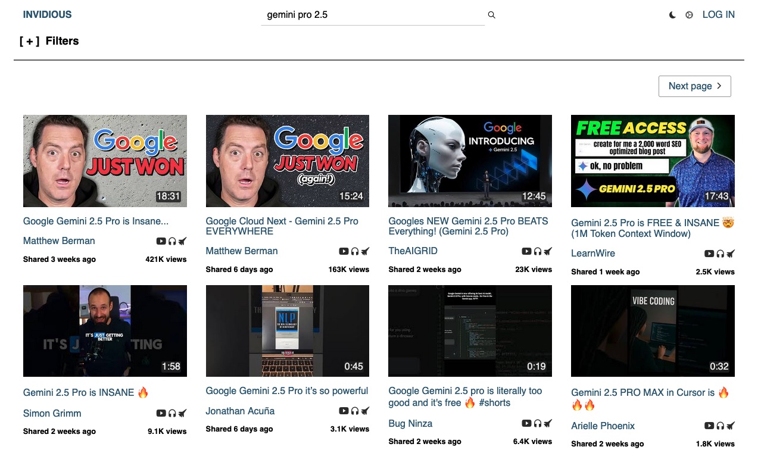Click headphones icon on Google Cloud Next video
Screen dimensions: 761x450
[x=355, y=252]
